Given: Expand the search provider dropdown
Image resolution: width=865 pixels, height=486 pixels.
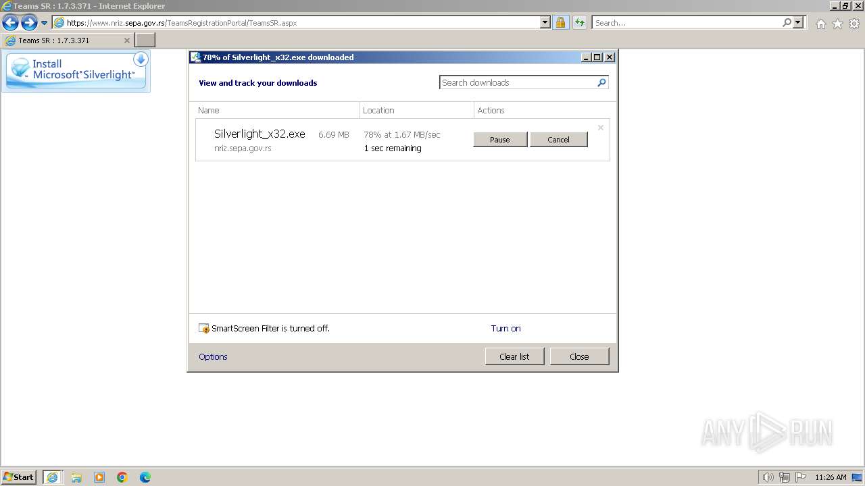Looking at the screenshot, I should click(x=799, y=22).
